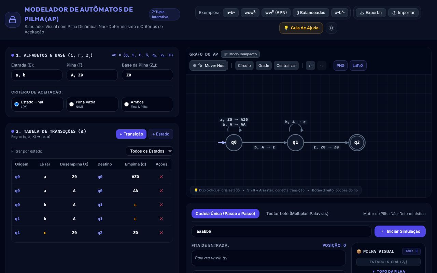
Task: Load the wwᴿ (APN) example
Action: (276, 13)
